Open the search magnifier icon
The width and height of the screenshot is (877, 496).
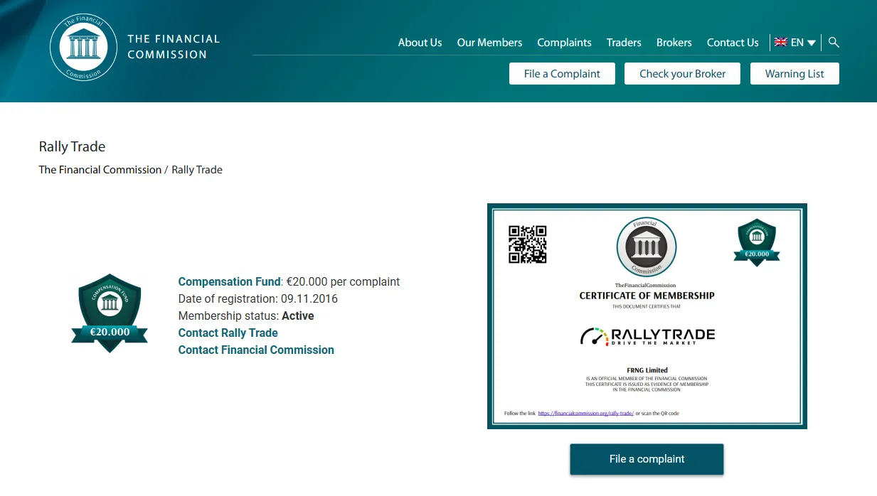[x=834, y=43]
